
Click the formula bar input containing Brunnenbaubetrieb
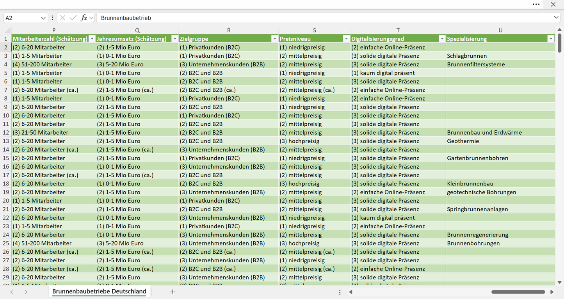pos(324,18)
